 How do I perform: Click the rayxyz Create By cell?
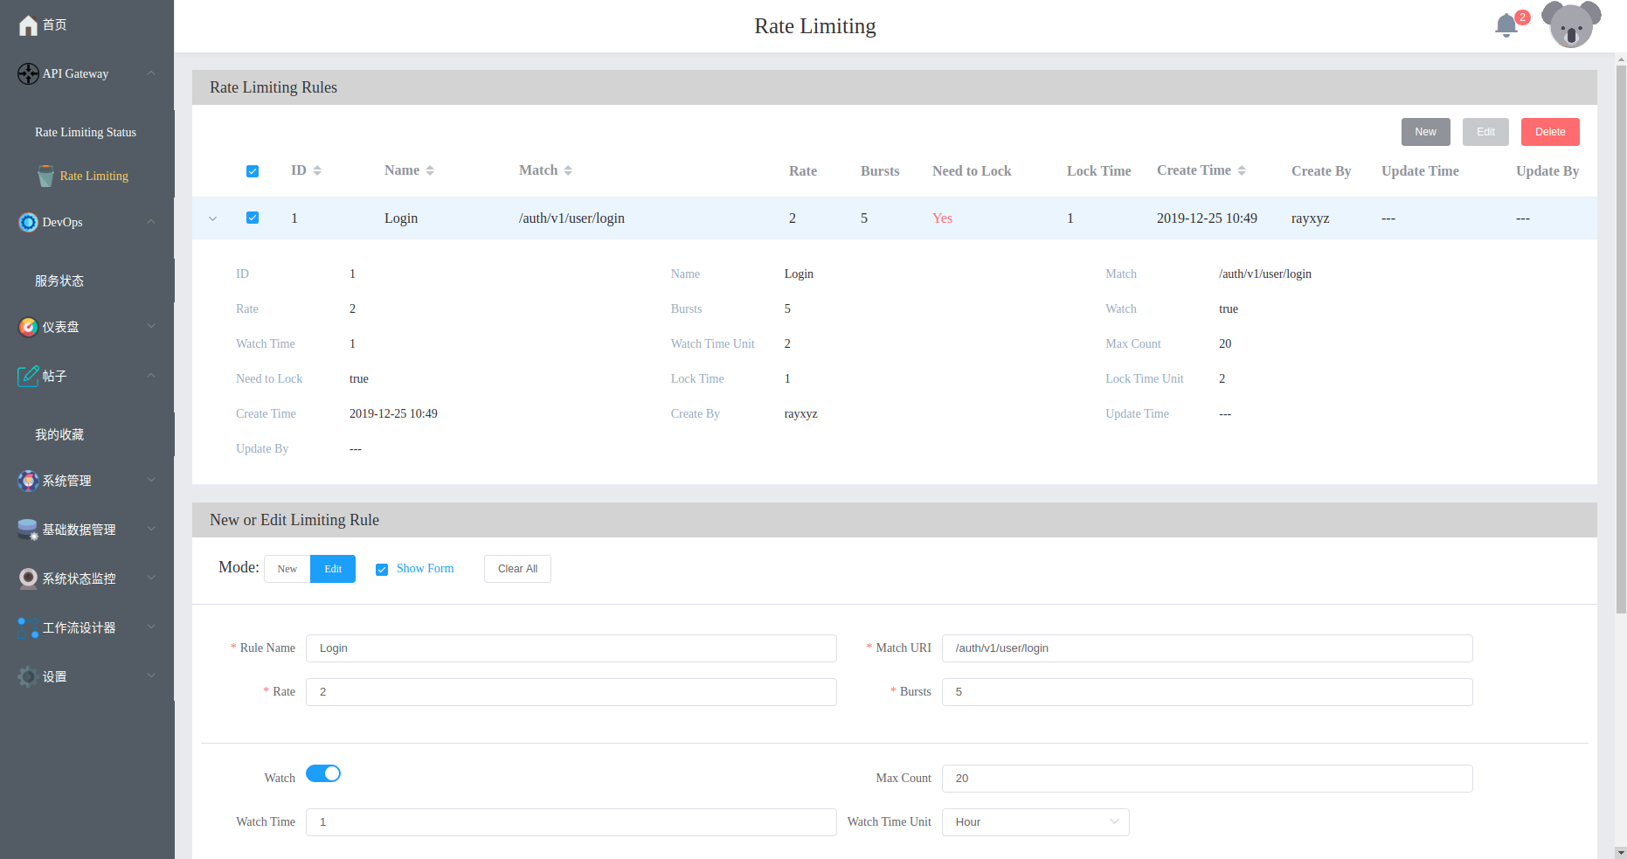(x=1311, y=218)
